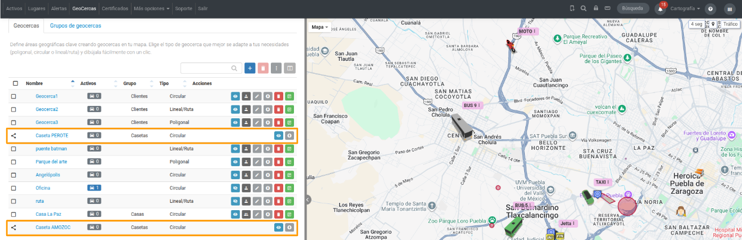Click the Salir logout menu item

click(x=203, y=9)
